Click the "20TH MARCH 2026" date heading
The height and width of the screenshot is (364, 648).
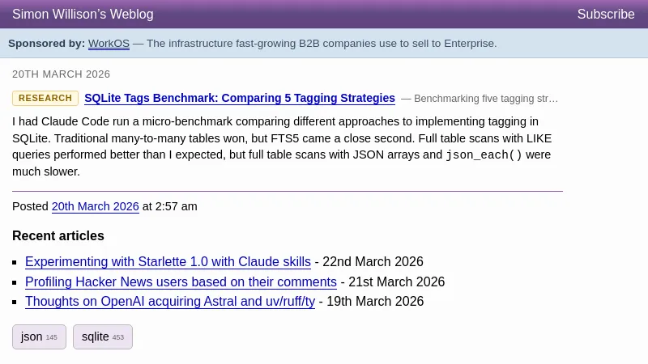62,74
